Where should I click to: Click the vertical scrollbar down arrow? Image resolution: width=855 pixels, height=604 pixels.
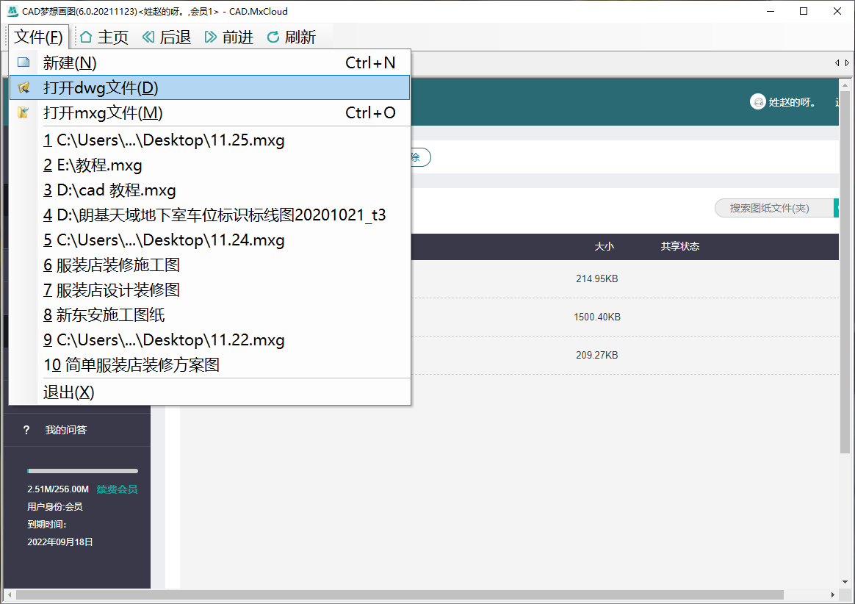coord(845,582)
